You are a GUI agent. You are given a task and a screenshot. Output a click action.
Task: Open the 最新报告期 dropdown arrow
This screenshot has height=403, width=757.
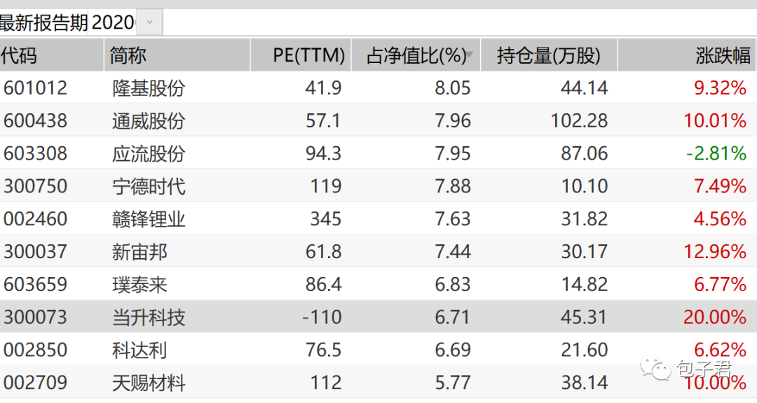(149, 22)
